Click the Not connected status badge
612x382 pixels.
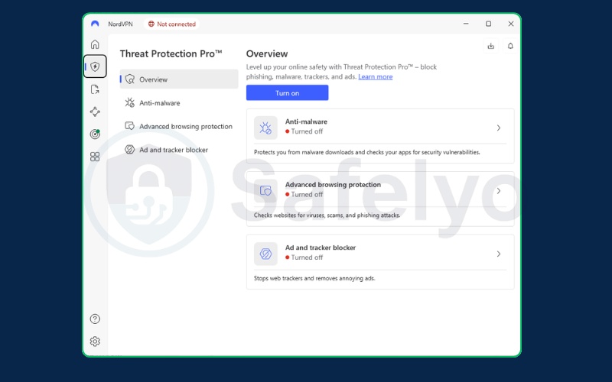click(x=171, y=24)
